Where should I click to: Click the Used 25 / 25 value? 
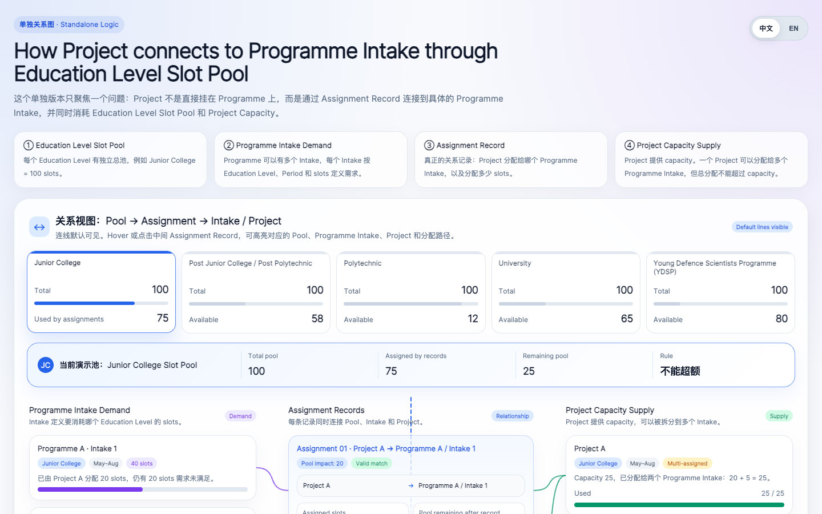point(773,493)
